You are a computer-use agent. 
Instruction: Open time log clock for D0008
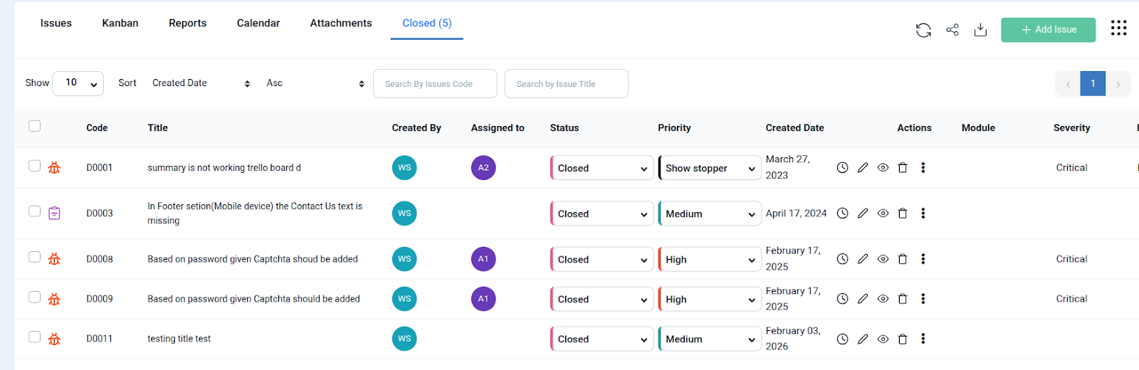(842, 259)
